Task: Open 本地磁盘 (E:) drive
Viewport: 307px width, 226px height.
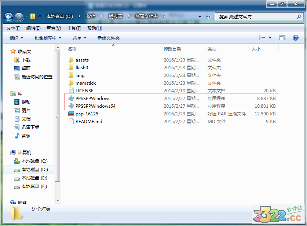Action: tap(30, 178)
